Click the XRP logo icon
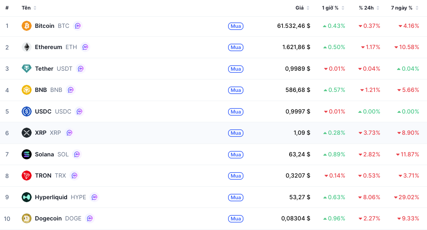The height and width of the screenshot is (230, 427). coord(26,133)
